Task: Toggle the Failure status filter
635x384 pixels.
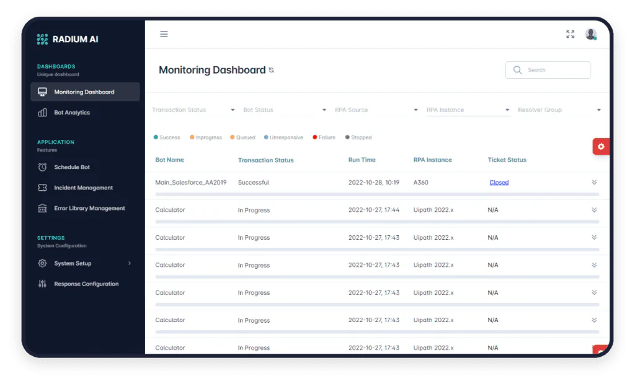Action: 323,137
